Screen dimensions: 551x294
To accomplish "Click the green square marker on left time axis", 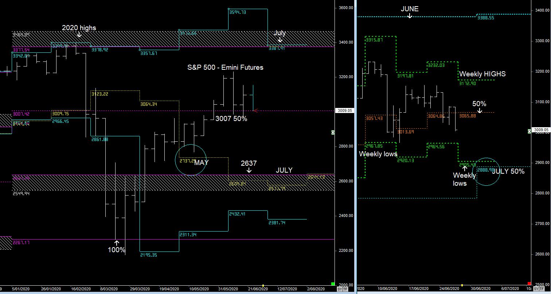I will coord(332,284).
